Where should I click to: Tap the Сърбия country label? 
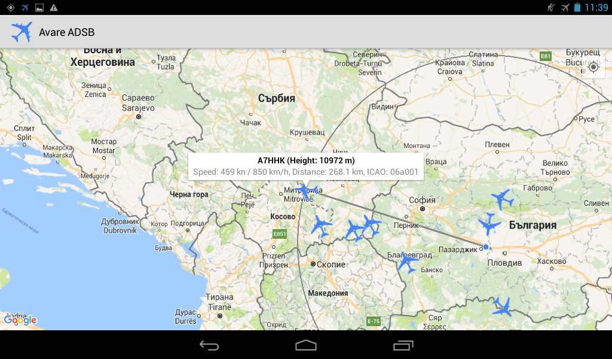(x=276, y=98)
